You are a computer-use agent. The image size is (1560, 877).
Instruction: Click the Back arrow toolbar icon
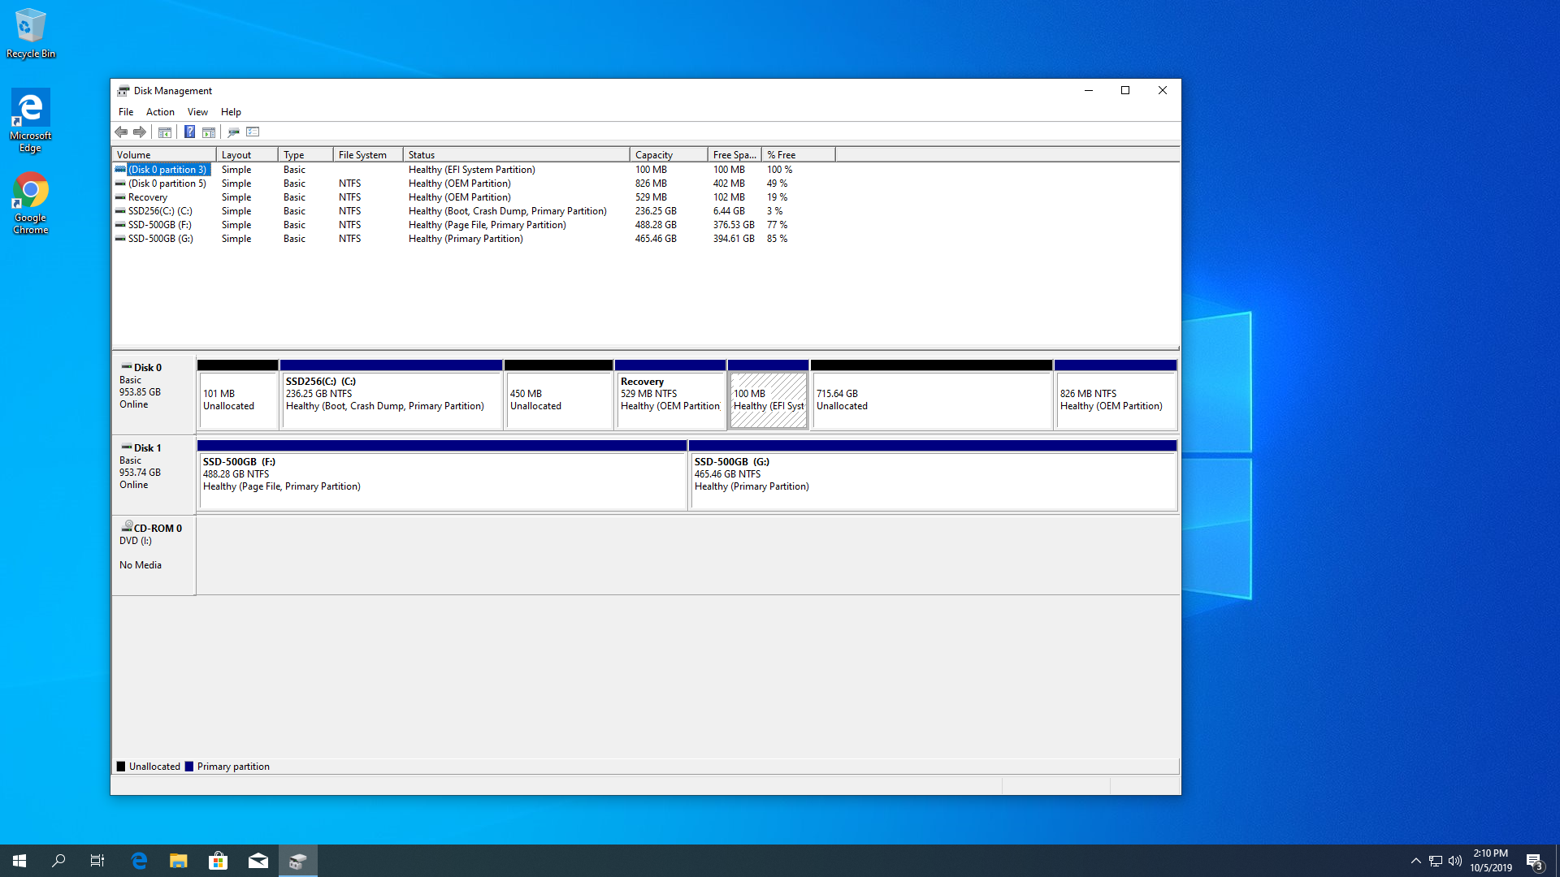[121, 132]
